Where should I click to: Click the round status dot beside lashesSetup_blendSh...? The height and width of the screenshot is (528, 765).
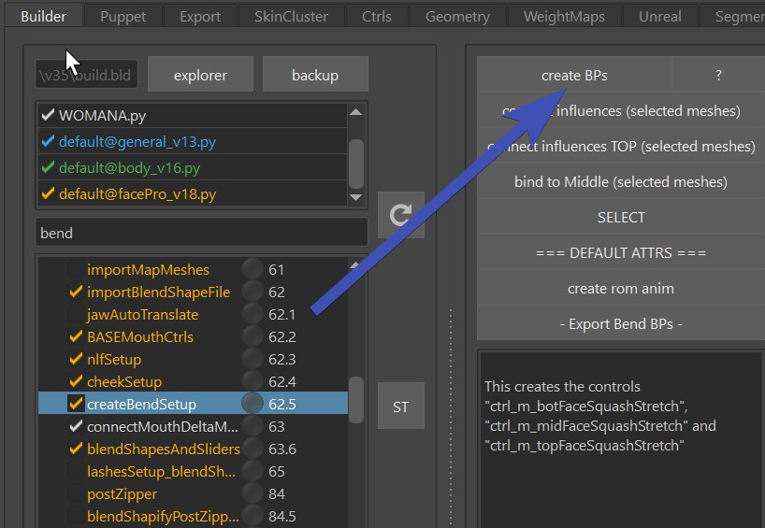(x=253, y=471)
